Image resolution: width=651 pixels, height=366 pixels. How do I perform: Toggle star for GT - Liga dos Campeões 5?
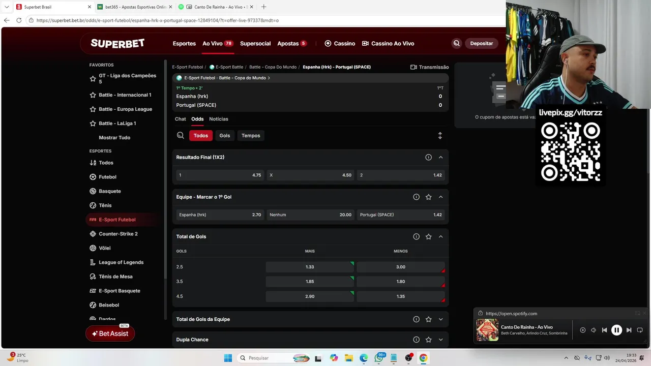93,79
